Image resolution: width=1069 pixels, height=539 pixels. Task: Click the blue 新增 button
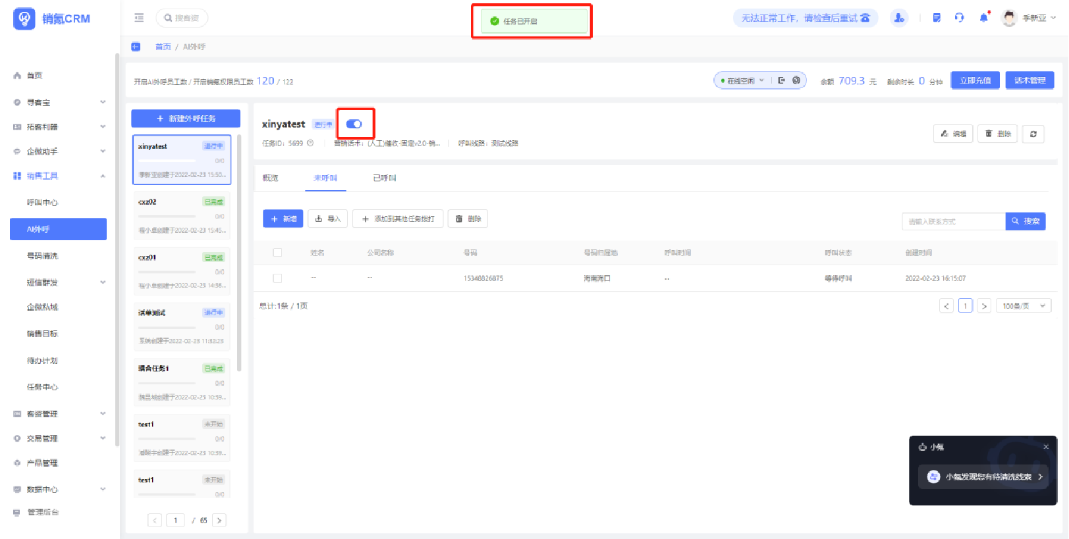(x=283, y=218)
